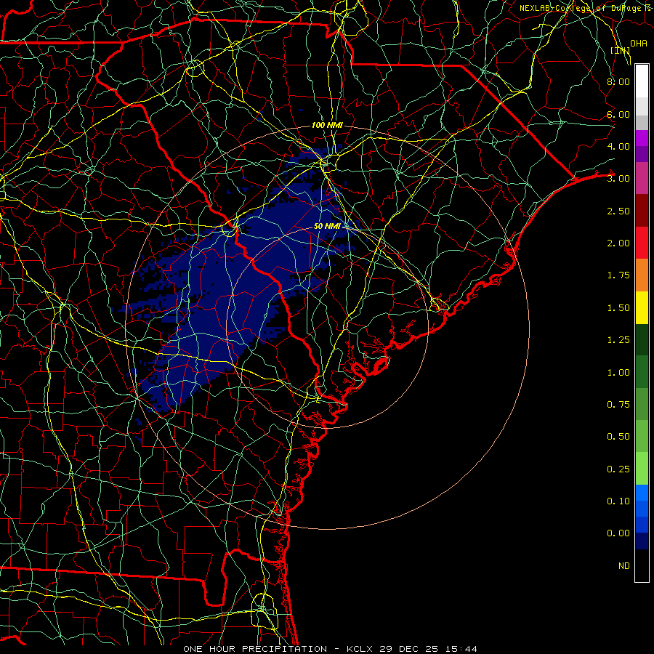654x654 pixels.
Task: Click the 'KCLX' radar station identifier
Action: [359, 649]
